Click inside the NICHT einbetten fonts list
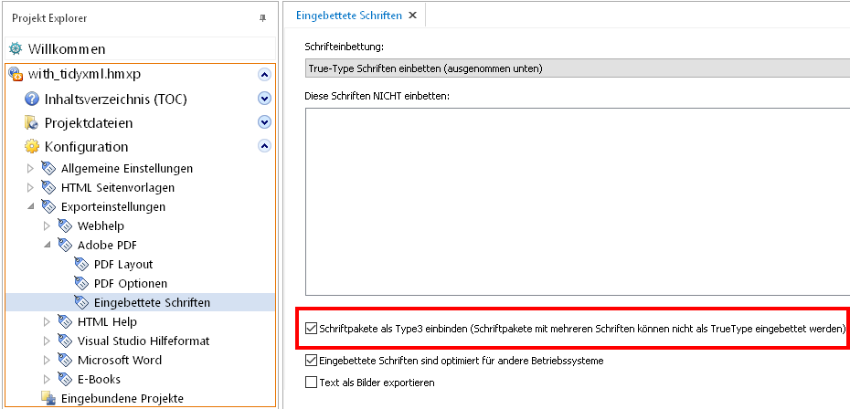Screen dimensions: 850x409 pos(576,201)
